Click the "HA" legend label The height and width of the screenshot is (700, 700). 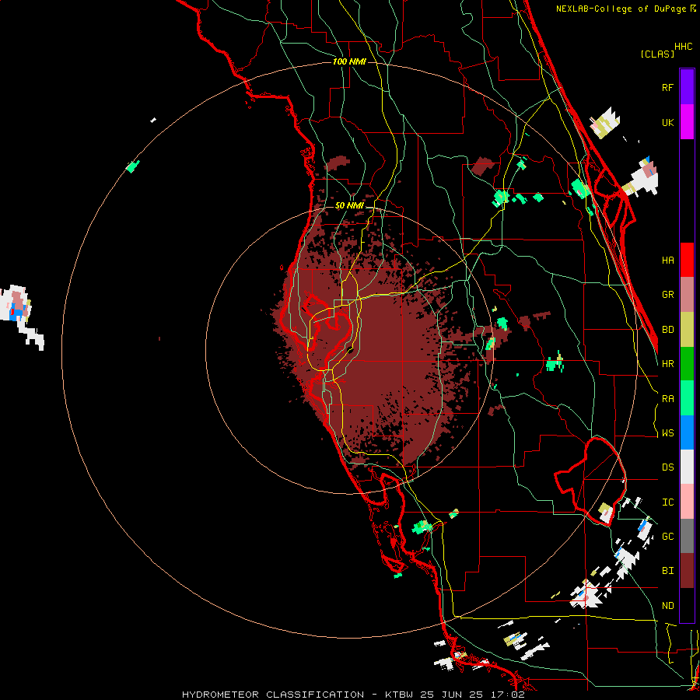[x=668, y=260]
